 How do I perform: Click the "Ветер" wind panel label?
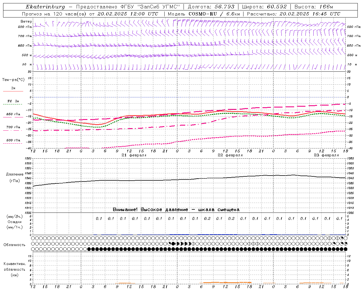(x=26, y=21)
